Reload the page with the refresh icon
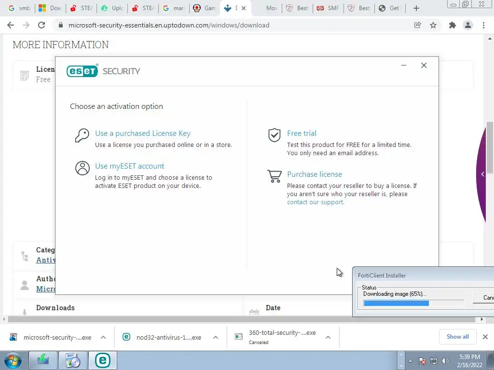 point(41,25)
